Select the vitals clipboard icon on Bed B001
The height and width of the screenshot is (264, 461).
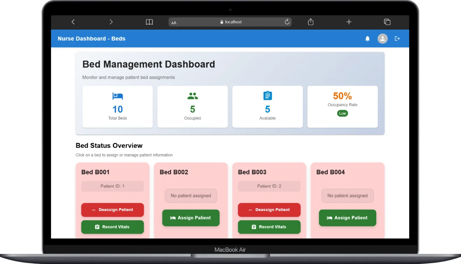pyautogui.click(x=97, y=227)
